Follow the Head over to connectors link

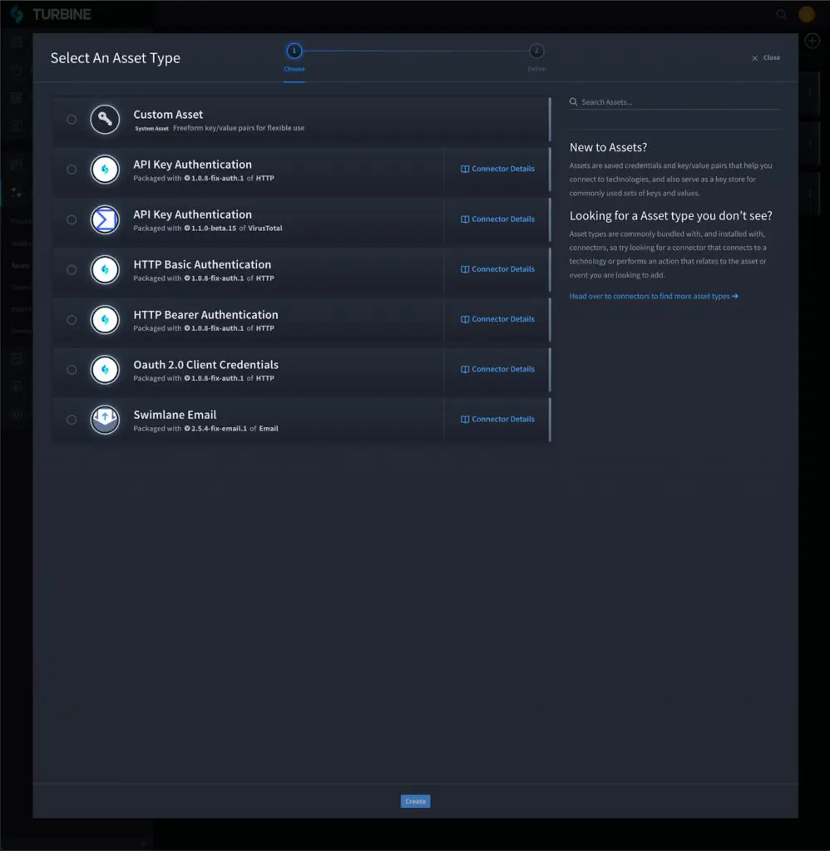(653, 296)
